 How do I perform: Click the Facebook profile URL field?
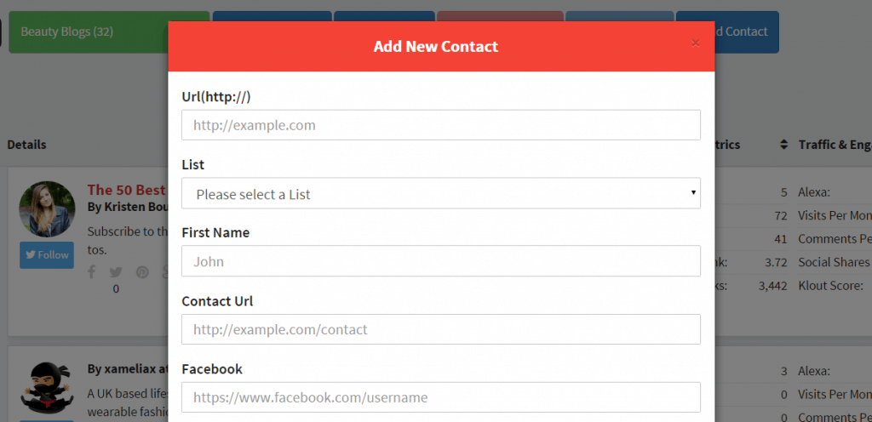click(x=440, y=397)
